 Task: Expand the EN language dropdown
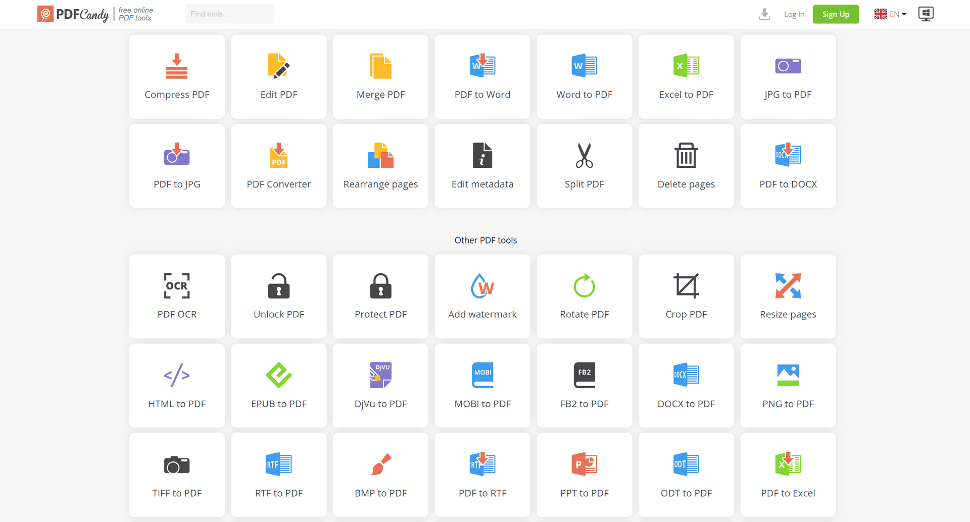point(890,14)
